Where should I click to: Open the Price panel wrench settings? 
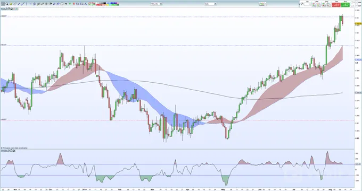pos(6,9)
